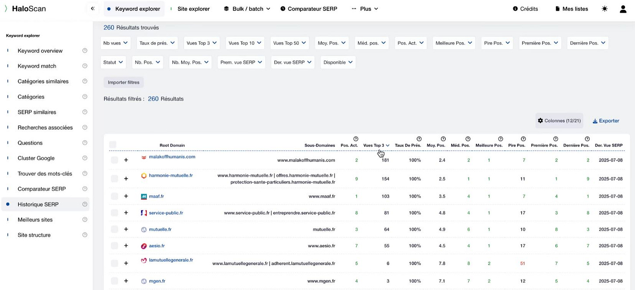
Task: Click malakoffhumanis.com favicon icon
Action: point(144,157)
